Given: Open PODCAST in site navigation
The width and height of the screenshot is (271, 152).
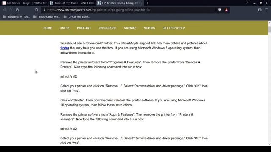Looking at the screenshot, I should click(x=84, y=28).
